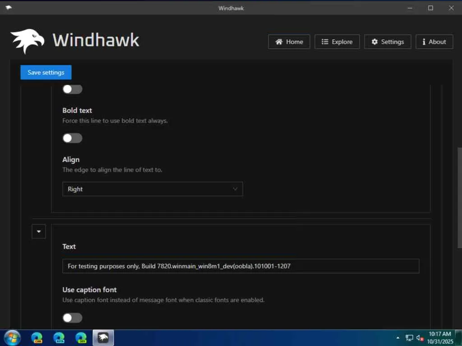Open the Home page
The image size is (462, 346).
click(289, 42)
